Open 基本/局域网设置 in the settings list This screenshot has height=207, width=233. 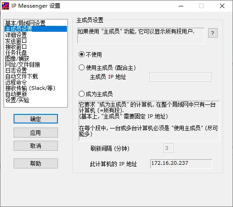click(36, 23)
